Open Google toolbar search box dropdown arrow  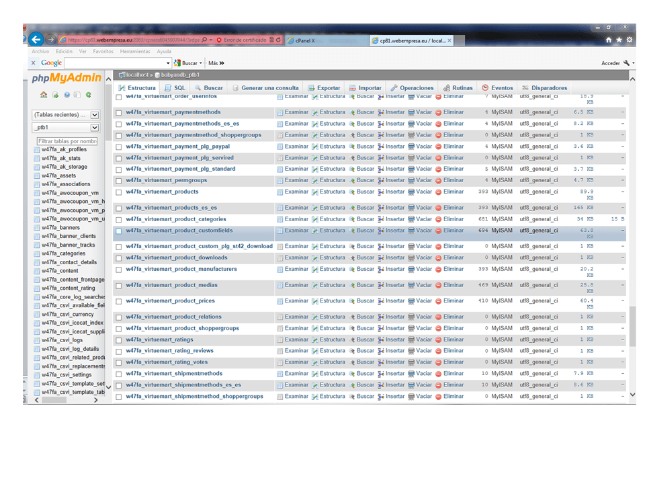[168, 63]
